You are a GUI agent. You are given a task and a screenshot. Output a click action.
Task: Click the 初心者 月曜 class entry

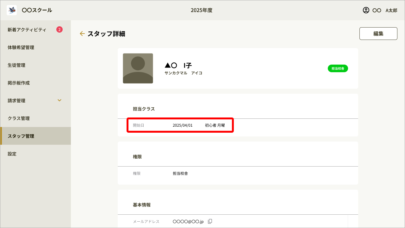[215, 125]
